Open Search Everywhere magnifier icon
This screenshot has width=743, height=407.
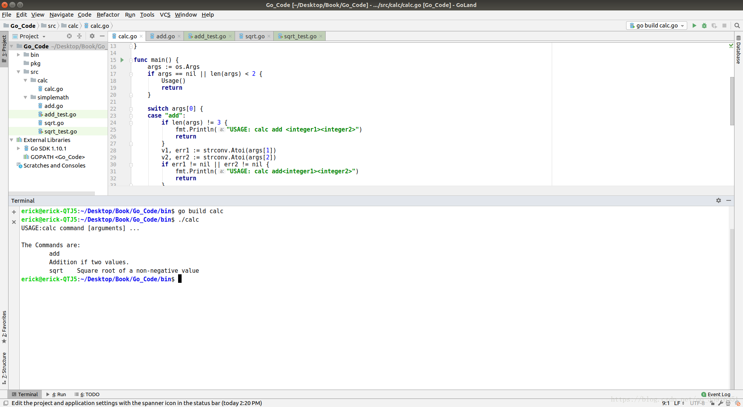[737, 26]
